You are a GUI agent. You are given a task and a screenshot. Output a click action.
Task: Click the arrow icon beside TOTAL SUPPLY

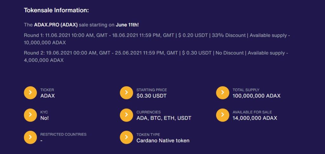[222, 93]
